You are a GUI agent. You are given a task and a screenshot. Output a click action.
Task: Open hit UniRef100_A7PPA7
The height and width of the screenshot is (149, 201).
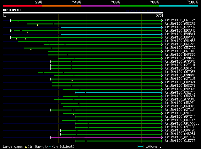pos(180,27)
